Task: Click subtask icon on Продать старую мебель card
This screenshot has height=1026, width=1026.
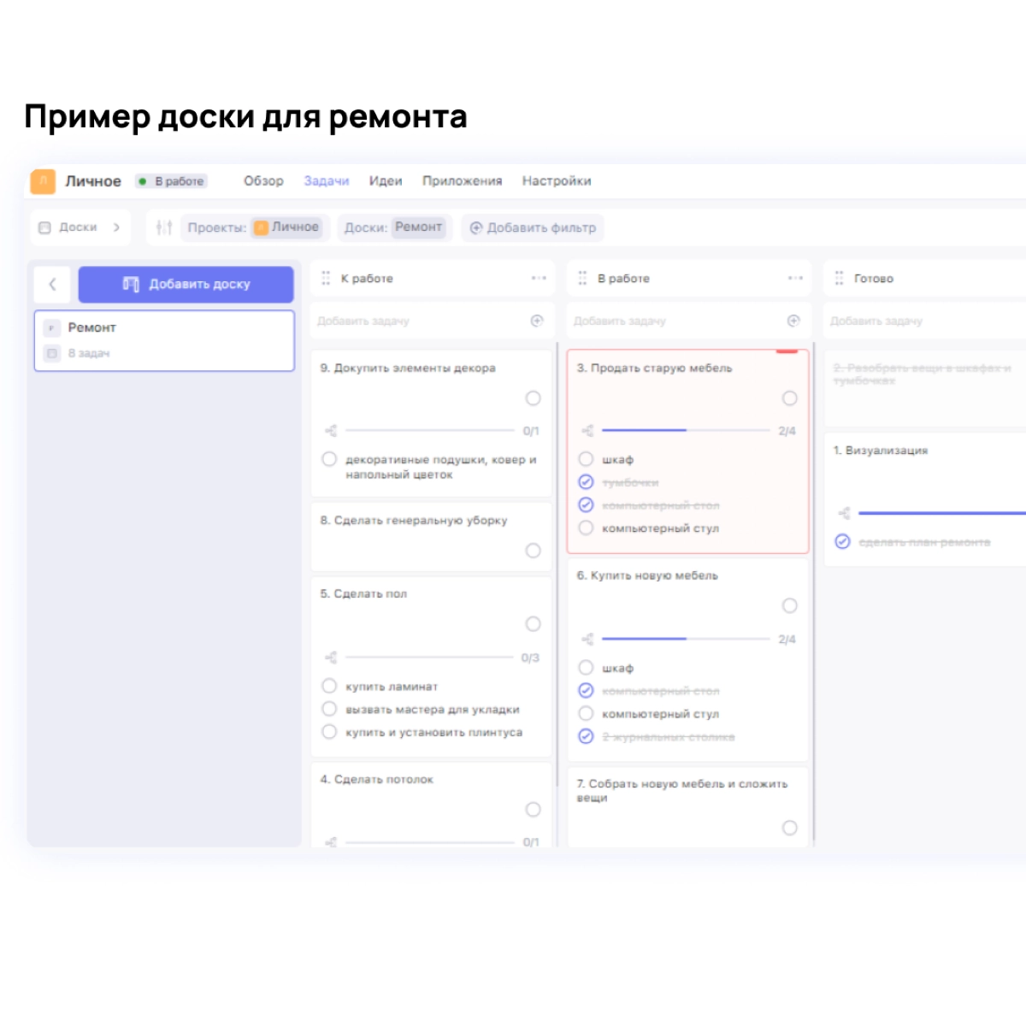Action: pyautogui.click(x=587, y=431)
